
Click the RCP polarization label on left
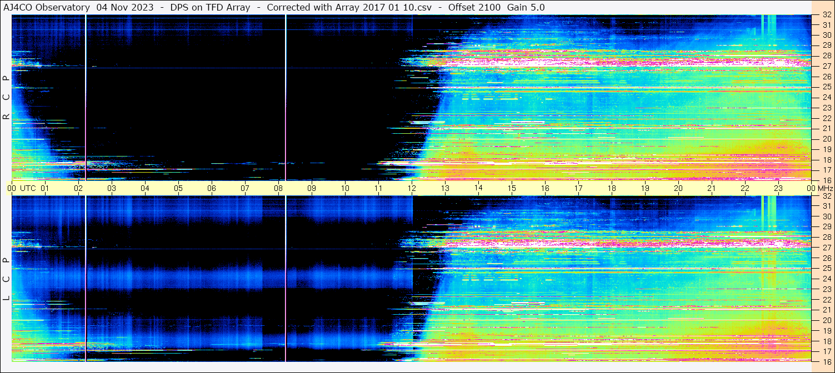pos(6,98)
